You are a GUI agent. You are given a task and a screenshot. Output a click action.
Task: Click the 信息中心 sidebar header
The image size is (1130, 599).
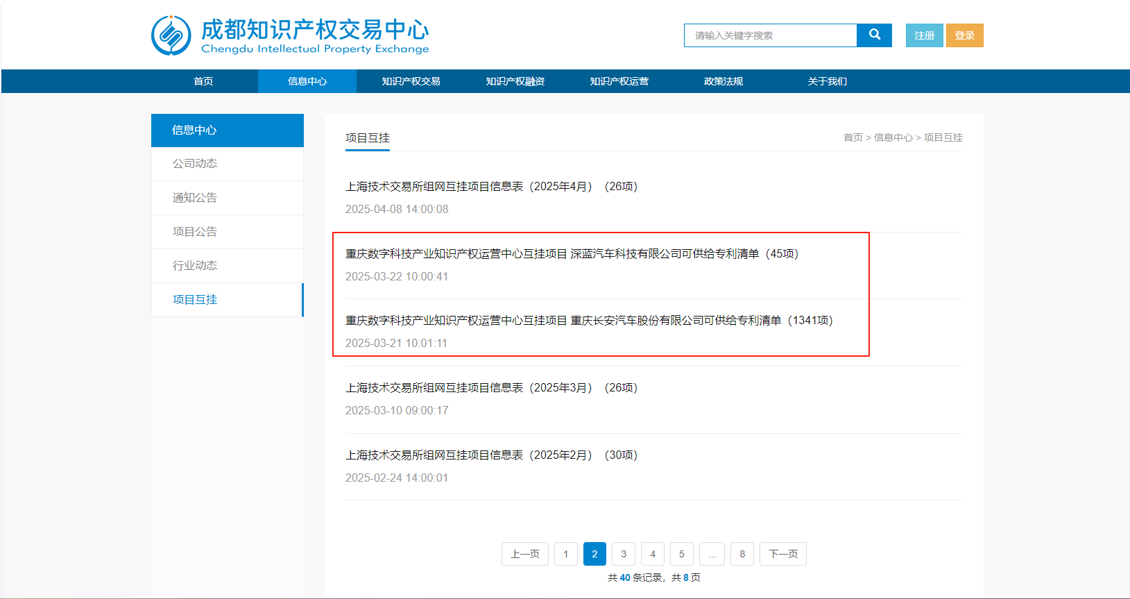(228, 130)
